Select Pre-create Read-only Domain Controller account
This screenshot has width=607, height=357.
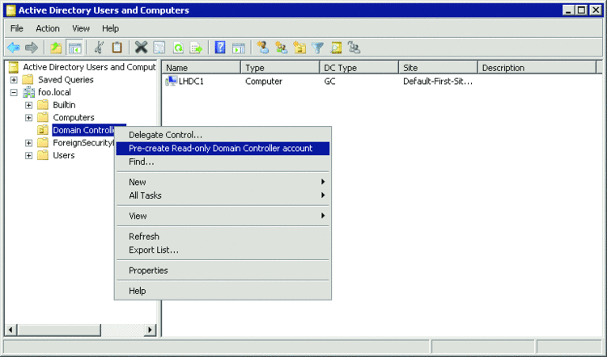223,149
